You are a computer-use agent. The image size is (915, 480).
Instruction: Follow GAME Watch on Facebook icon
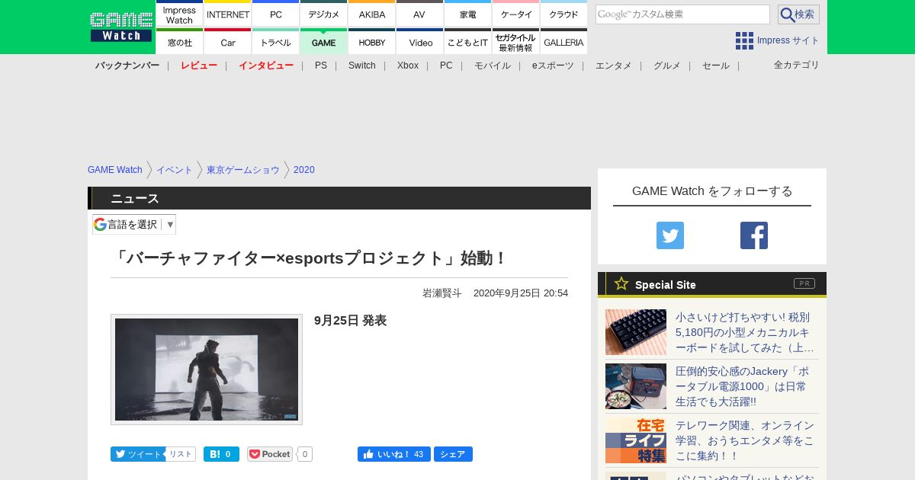coord(754,235)
